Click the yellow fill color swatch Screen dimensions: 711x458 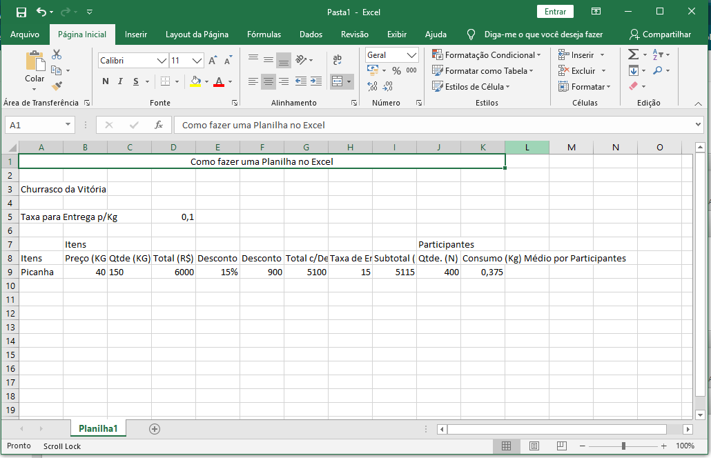(195, 81)
